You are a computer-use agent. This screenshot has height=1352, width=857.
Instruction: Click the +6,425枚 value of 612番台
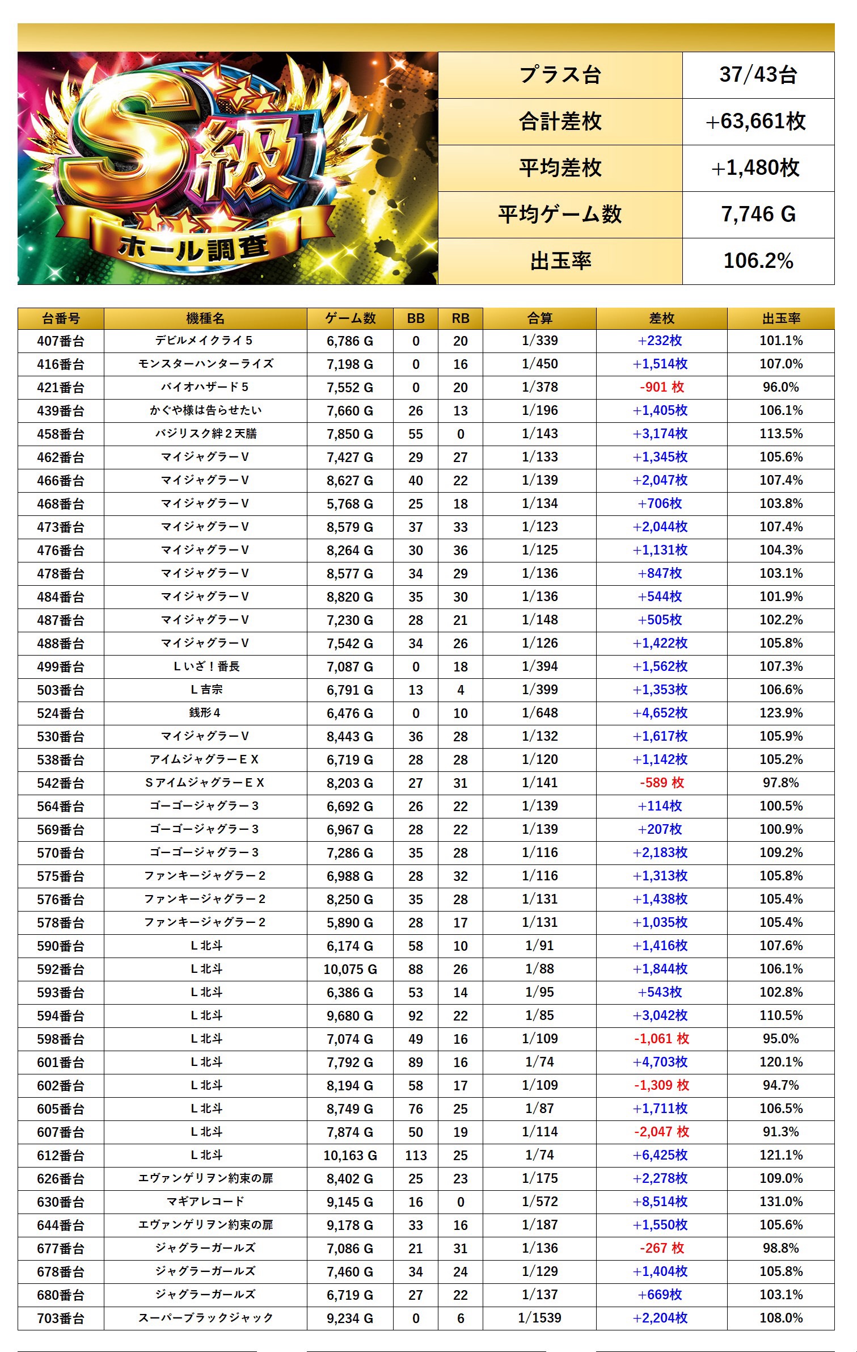[661, 1155]
